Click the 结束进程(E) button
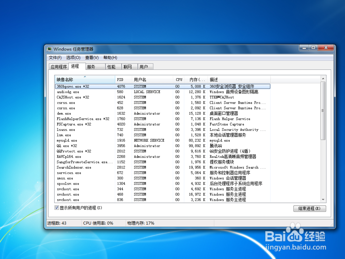Image resolution: width=345 pixels, height=259 pixels. click(x=309, y=208)
